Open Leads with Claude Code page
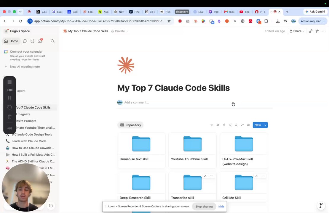This screenshot has width=329, height=213. point(29,141)
